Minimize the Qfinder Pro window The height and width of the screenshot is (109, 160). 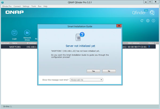146,2
